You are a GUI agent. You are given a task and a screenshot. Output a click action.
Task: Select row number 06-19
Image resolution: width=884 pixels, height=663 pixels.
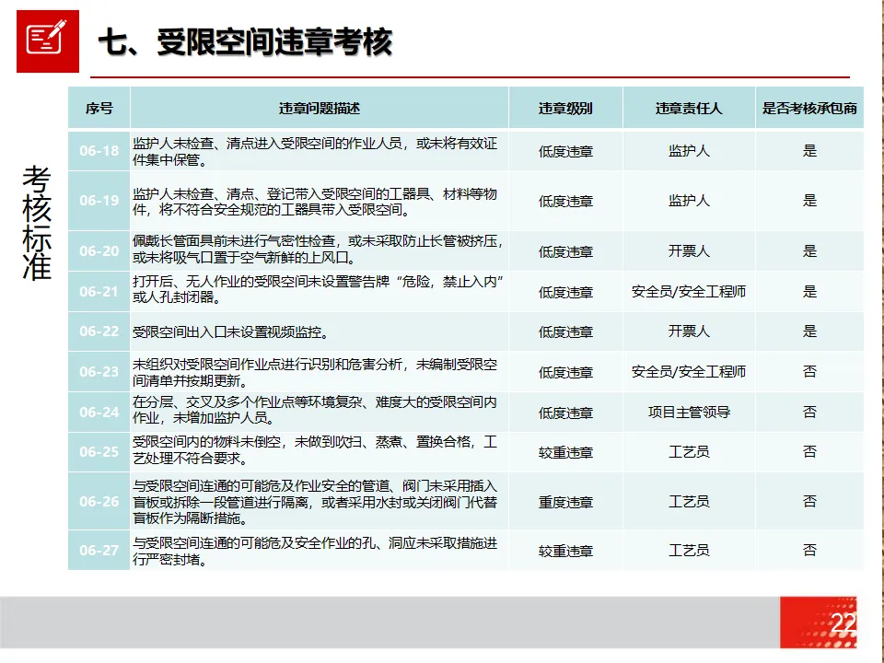click(99, 201)
